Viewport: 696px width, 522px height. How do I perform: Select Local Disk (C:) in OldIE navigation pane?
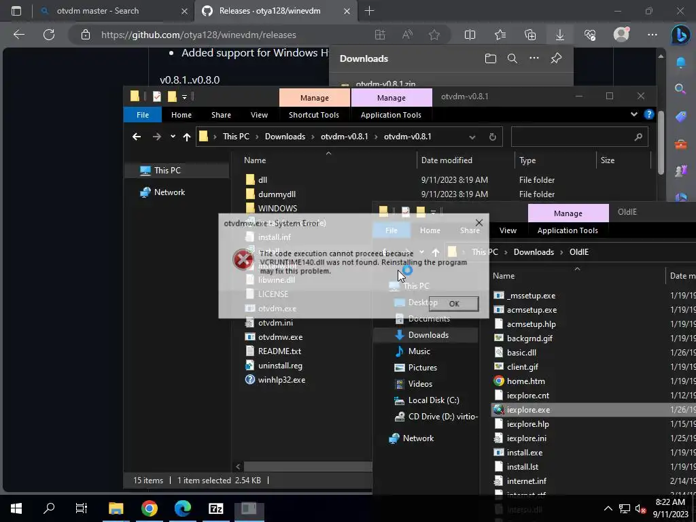point(433,400)
